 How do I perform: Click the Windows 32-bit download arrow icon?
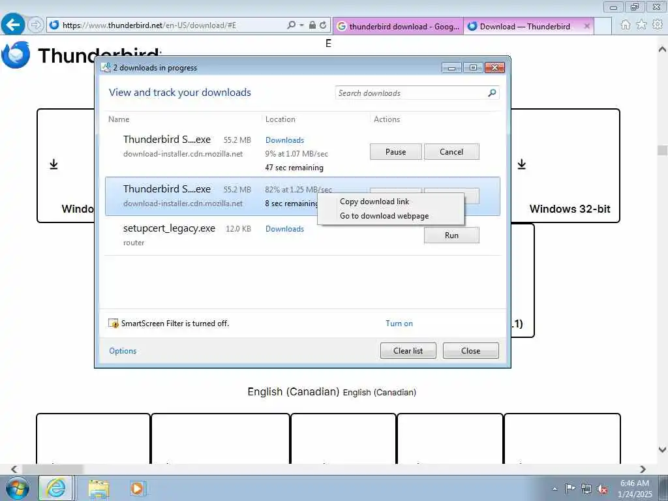pos(521,164)
